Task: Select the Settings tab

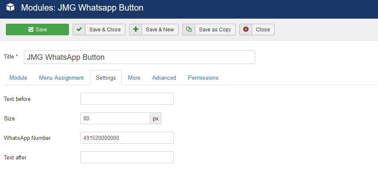Action: point(106,78)
